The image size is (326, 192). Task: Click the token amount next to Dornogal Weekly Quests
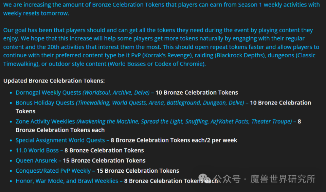pos(197,93)
